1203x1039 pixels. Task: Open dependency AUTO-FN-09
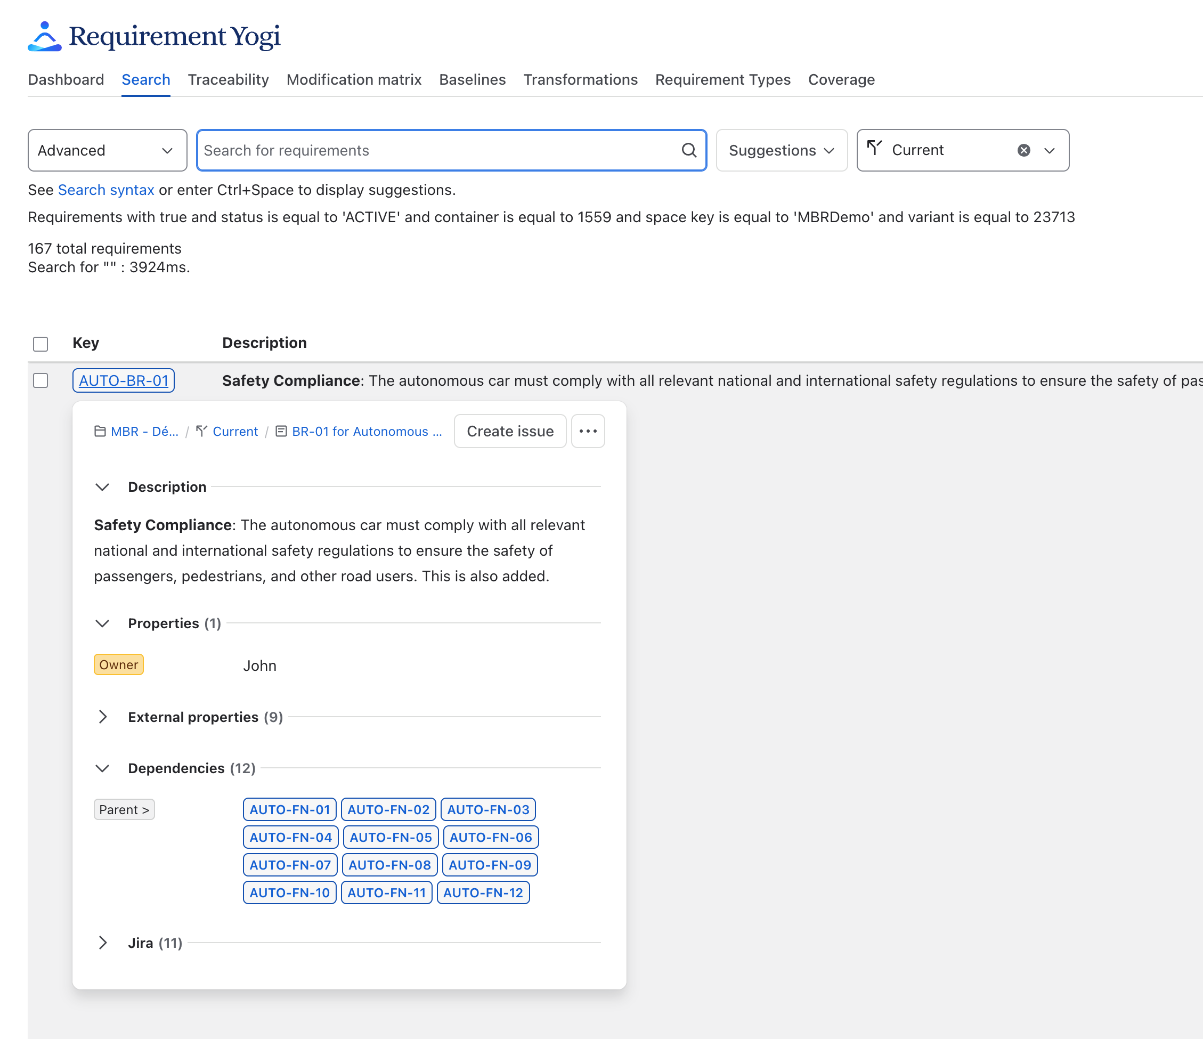pyautogui.click(x=490, y=865)
